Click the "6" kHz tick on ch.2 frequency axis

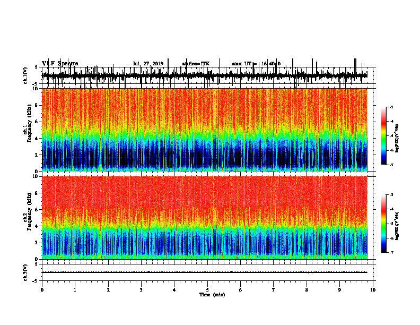(37, 209)
